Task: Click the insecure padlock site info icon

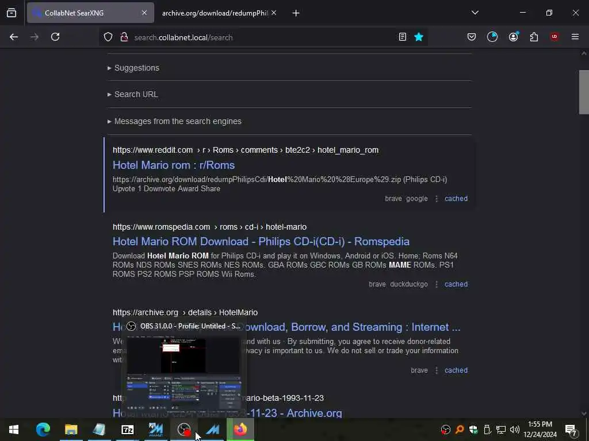Action: point(124,37)
